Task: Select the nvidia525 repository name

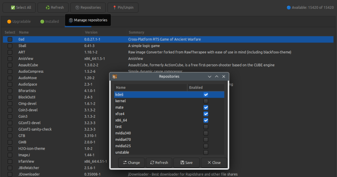Action: [x=123, y=146]
